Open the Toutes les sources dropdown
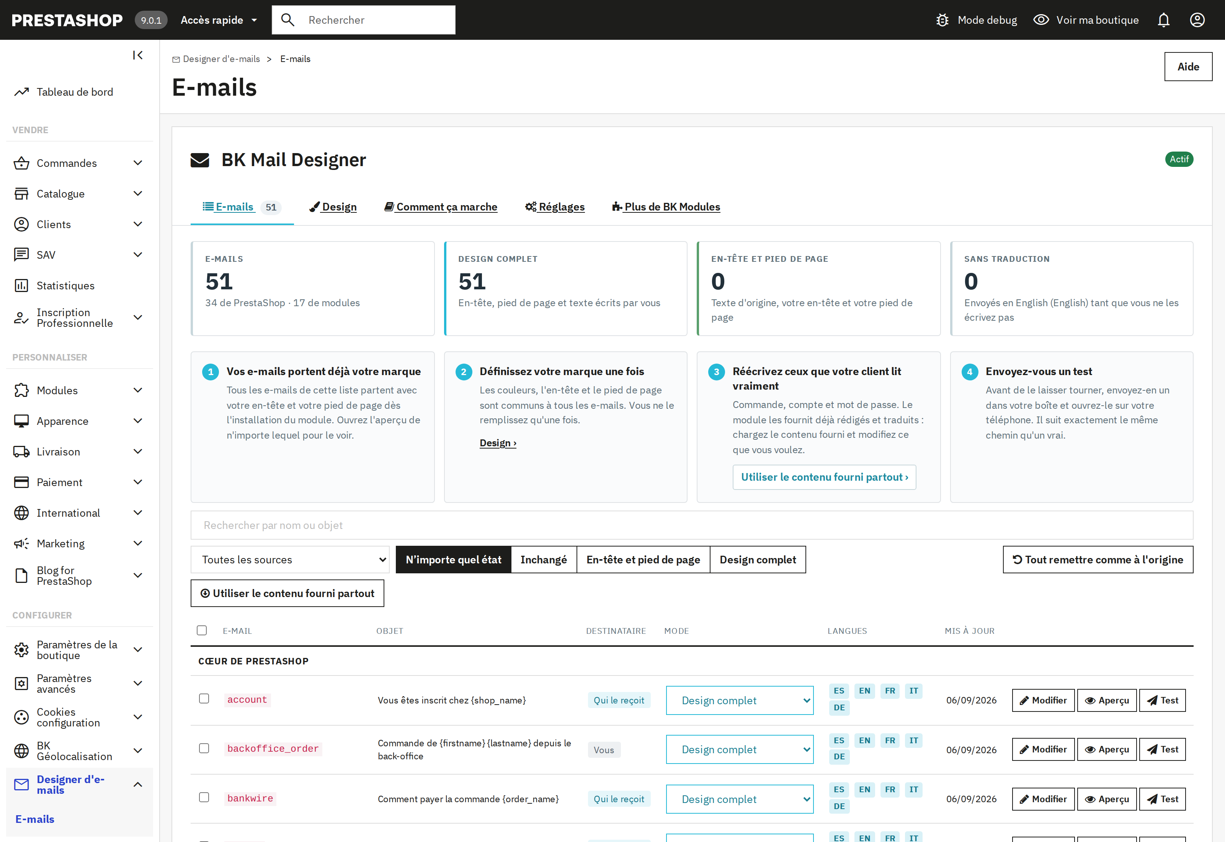Screen dimensions: 1225x842 pos(290,560)
